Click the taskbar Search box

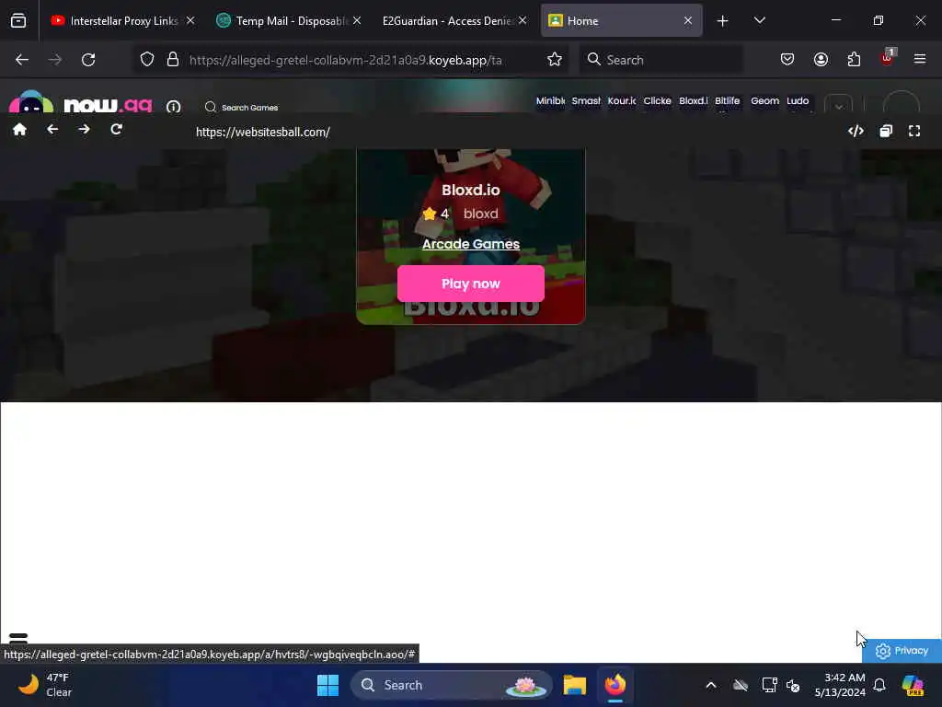pyautogui.click(x=451, y=685)
